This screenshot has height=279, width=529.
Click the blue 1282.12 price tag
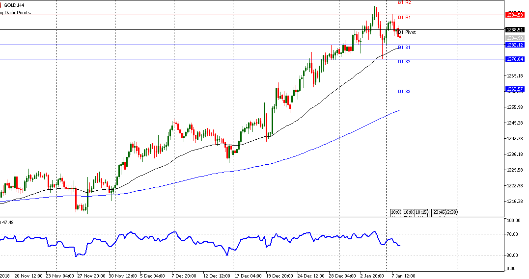point(514,45)
